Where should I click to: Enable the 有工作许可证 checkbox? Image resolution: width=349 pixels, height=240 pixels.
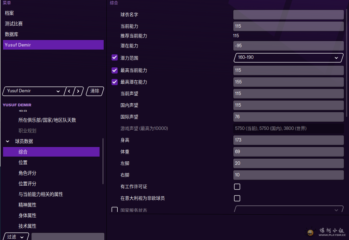pyautogui.click(x=237, y=187)
